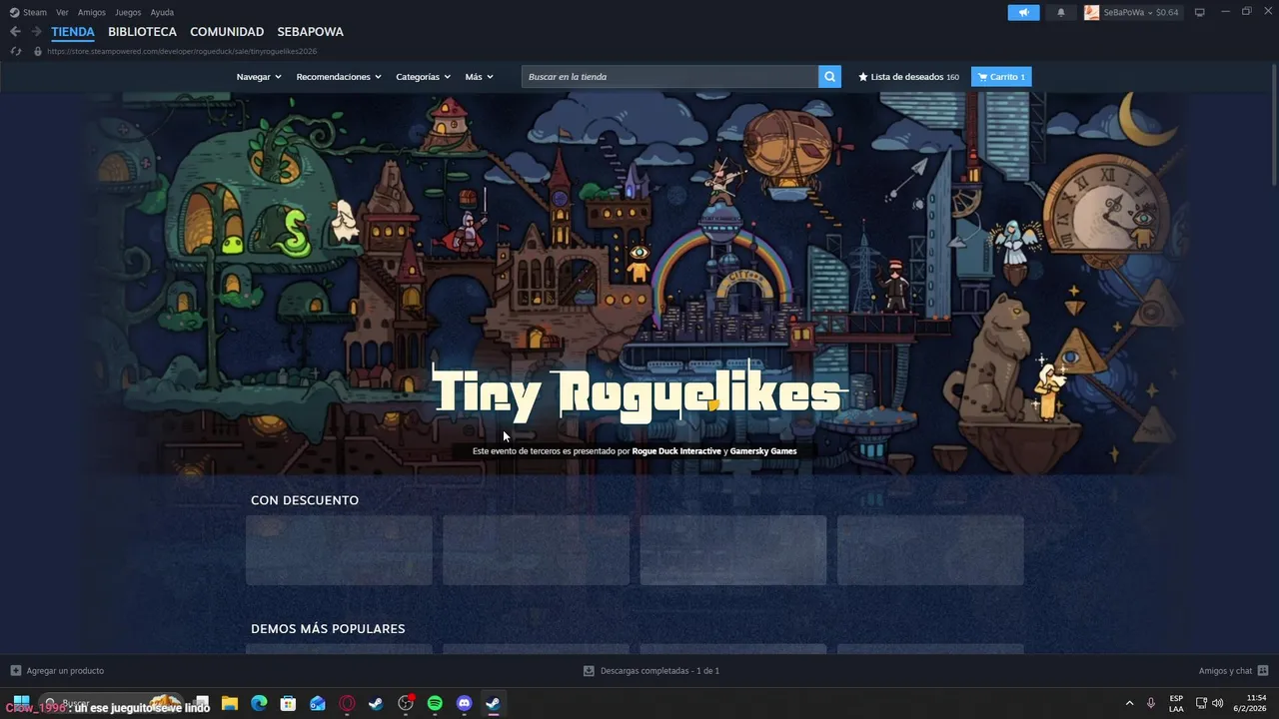Show hidden tray icons chevron
This screenshot has width=1279, height=719.
click(x=1129, y=703)
